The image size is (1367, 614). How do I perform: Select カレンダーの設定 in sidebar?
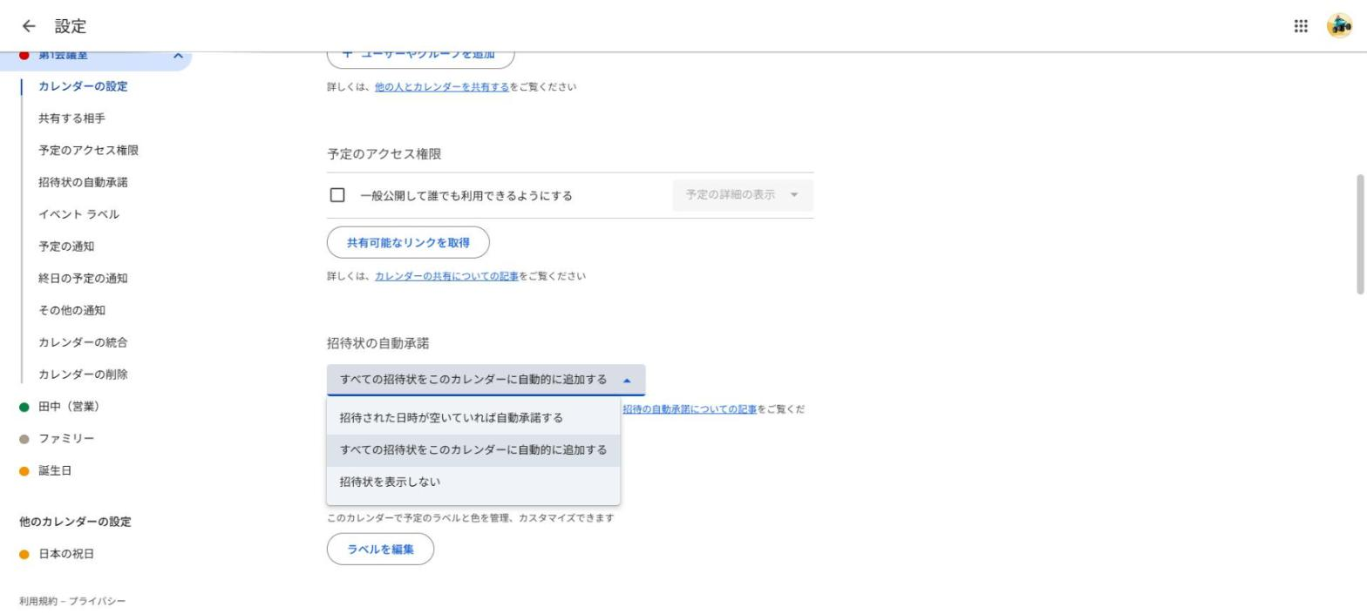[x=83, y=86]
